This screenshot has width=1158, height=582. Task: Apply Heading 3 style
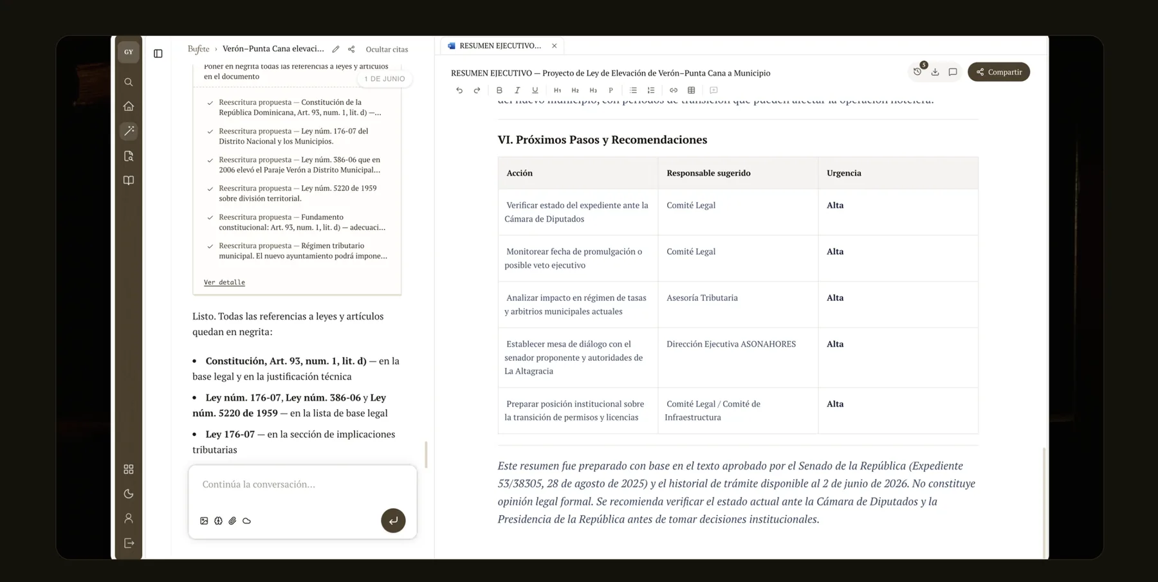[593, 91]
